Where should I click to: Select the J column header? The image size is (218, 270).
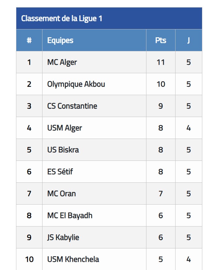pyautogui.click(x=189, y=41)
